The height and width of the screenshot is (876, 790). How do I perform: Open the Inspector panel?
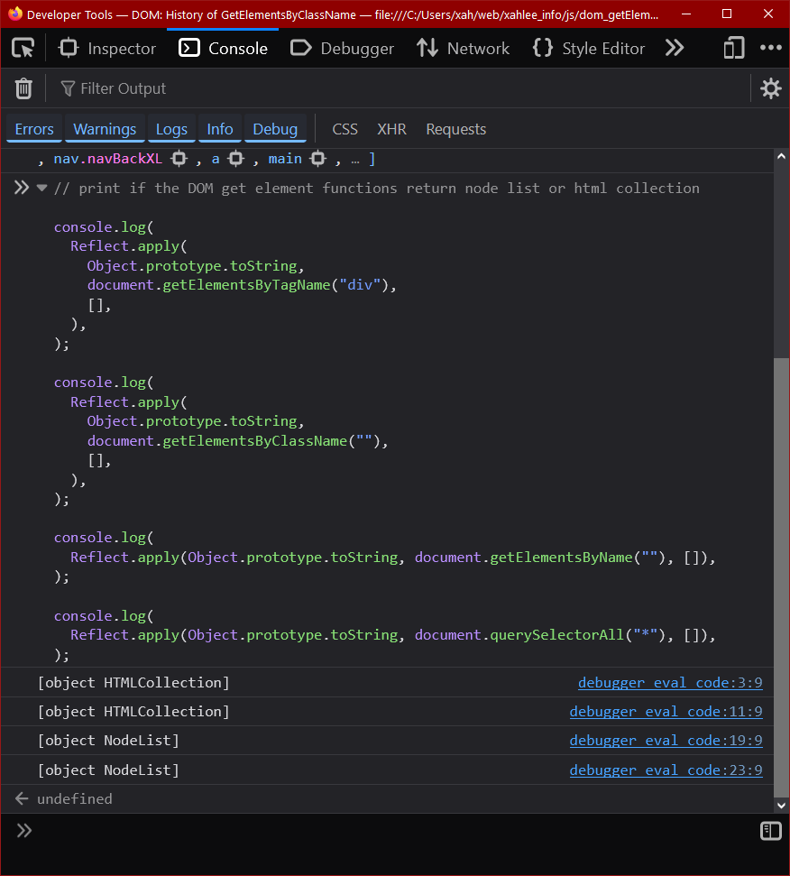[x=107, y=49]
